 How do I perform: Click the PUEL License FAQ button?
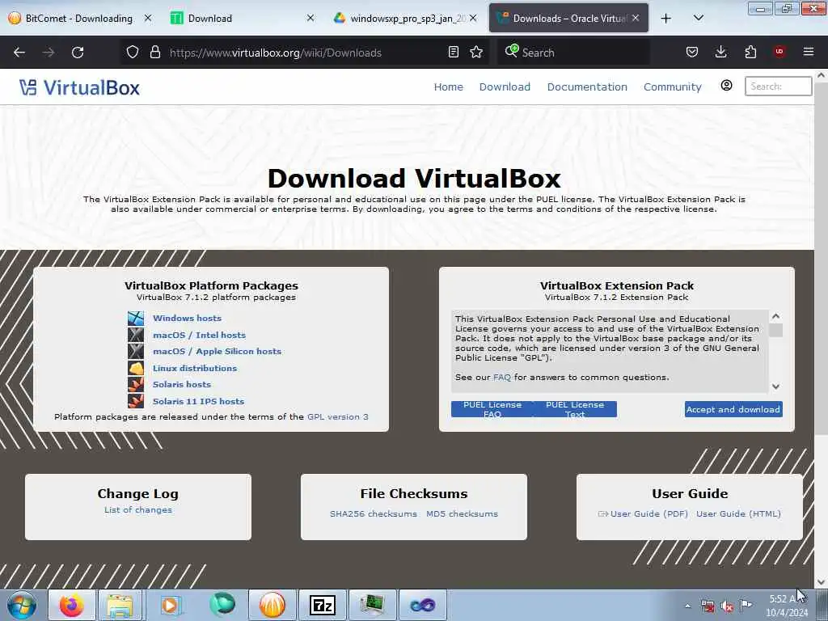pos(492,409)
